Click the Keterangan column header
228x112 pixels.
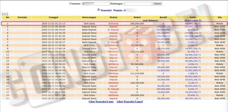(89, 17)
